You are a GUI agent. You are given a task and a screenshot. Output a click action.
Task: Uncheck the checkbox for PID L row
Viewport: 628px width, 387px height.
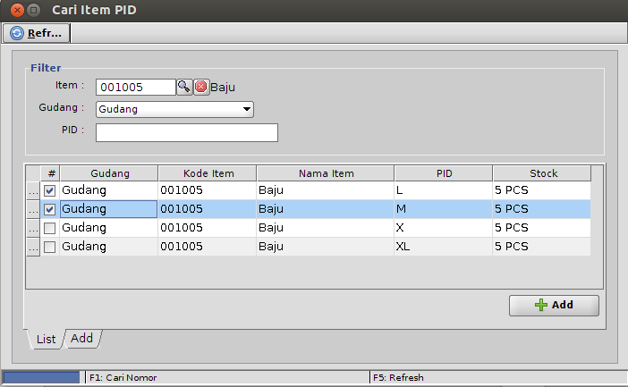pyautogui.click(x=50, y=190)
